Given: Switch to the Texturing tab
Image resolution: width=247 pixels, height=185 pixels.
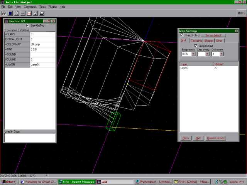Looking at the screenshot, I should tap(196, 41).
